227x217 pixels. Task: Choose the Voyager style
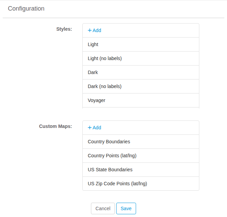pos(141,100)
